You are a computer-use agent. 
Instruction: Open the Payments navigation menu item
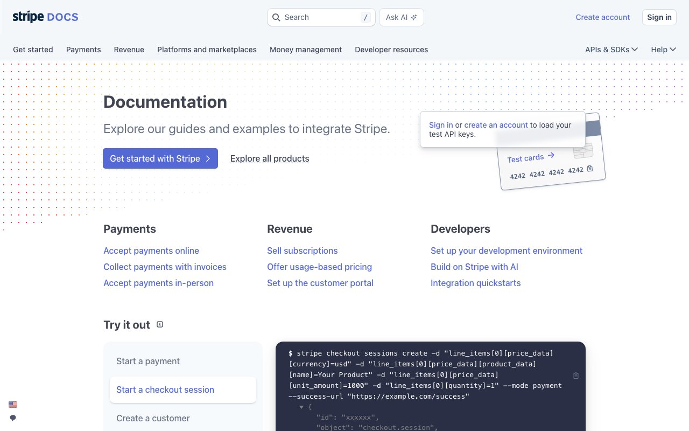(83, 50)
